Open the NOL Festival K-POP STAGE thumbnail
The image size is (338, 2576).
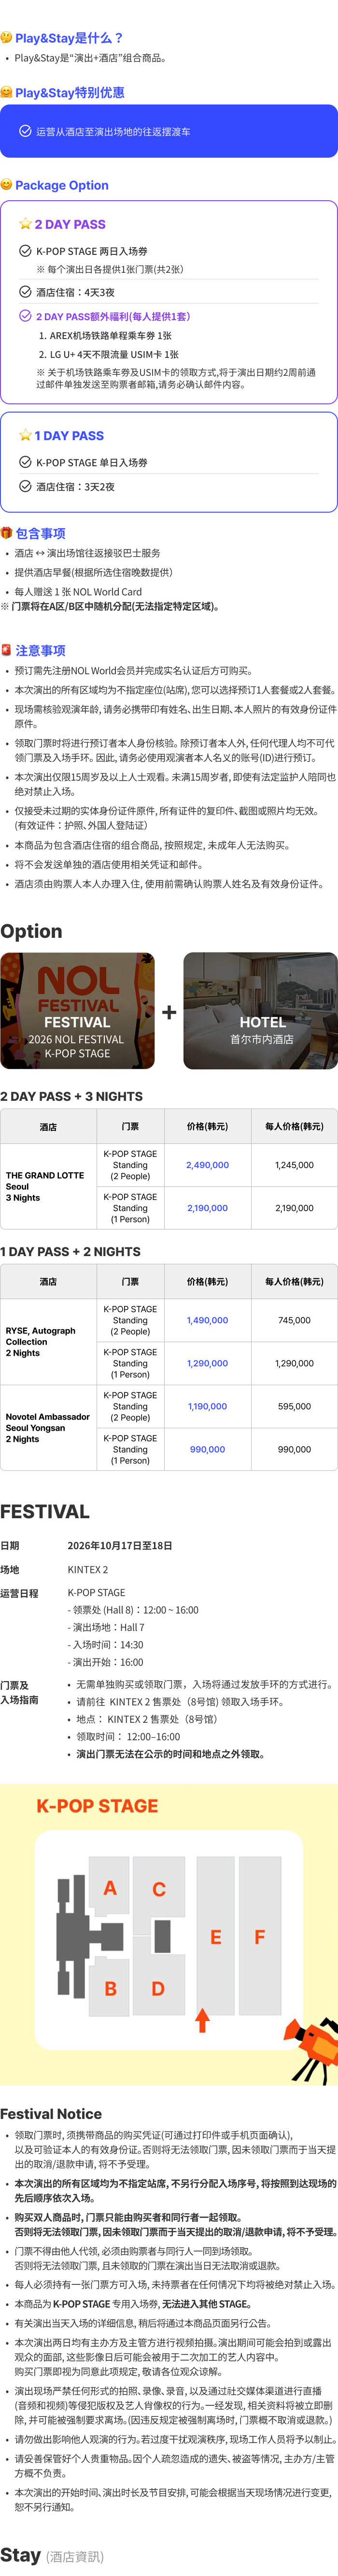coord(78,1011)
